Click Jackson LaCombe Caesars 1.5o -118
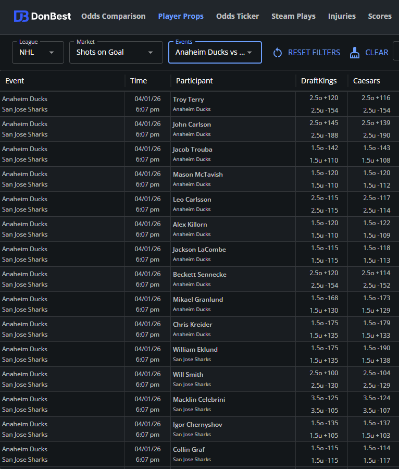Image resolution: width=399 pixels, height=469 pixels. point(377,248)
